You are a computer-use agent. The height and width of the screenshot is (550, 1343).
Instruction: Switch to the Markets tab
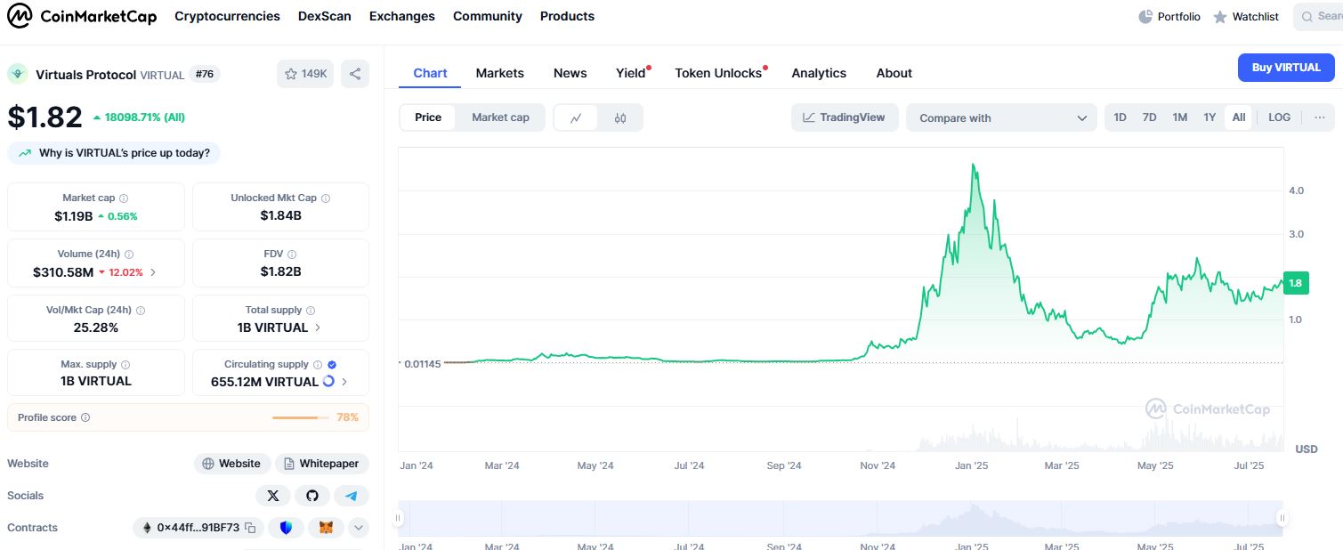coord(500,73)
